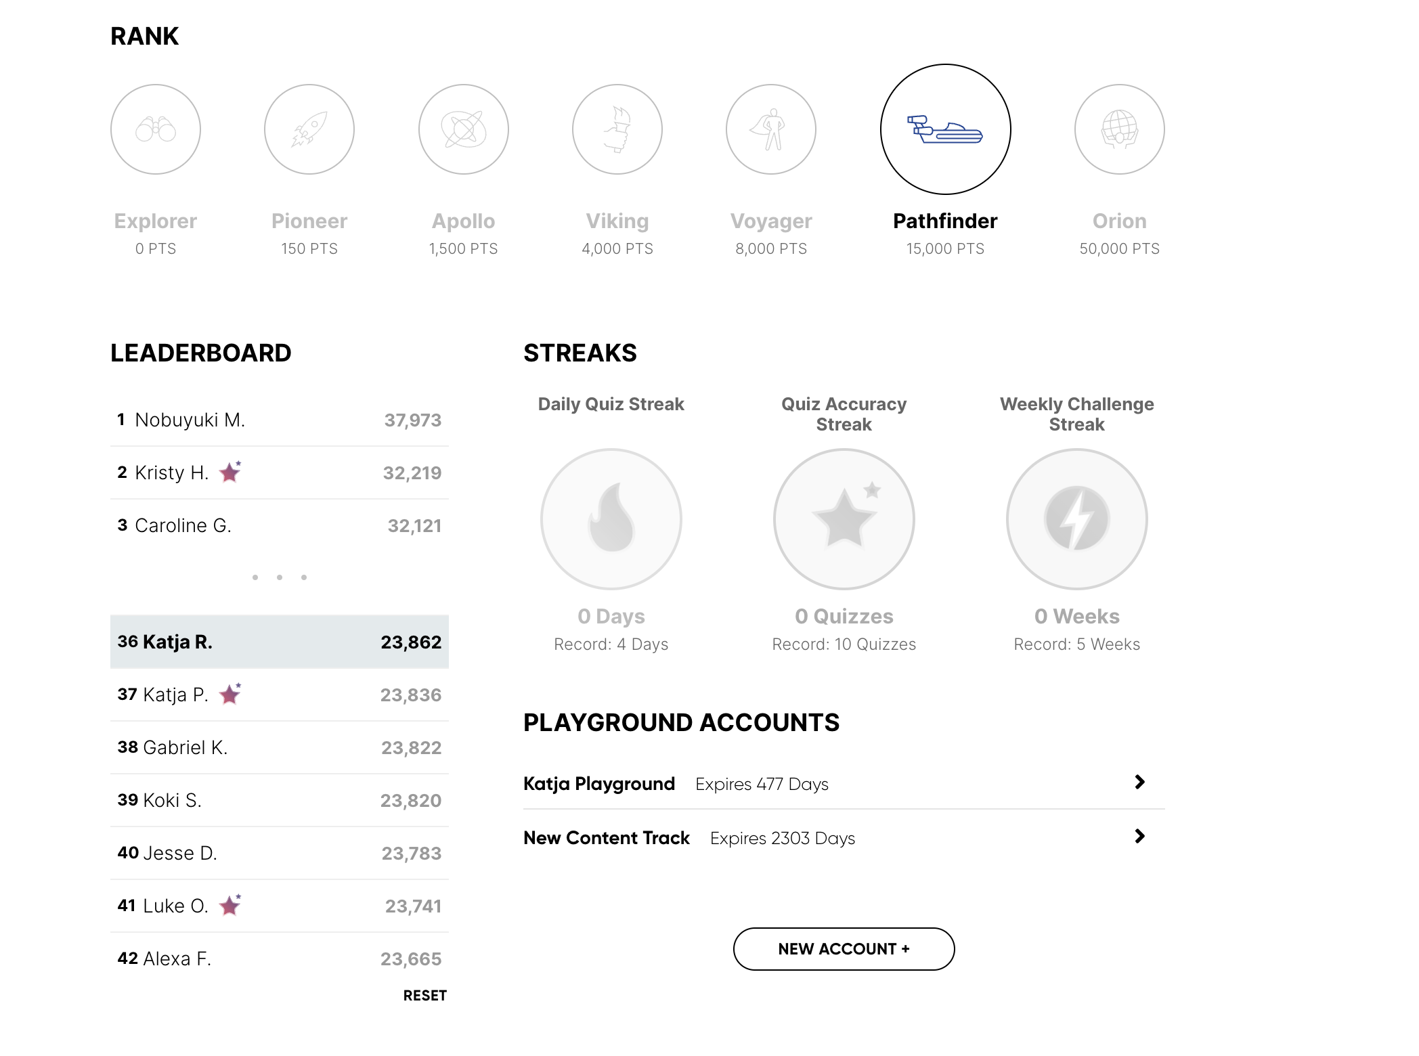Click the Weekly Challenge lightning bolt icon

(1077, 519)
